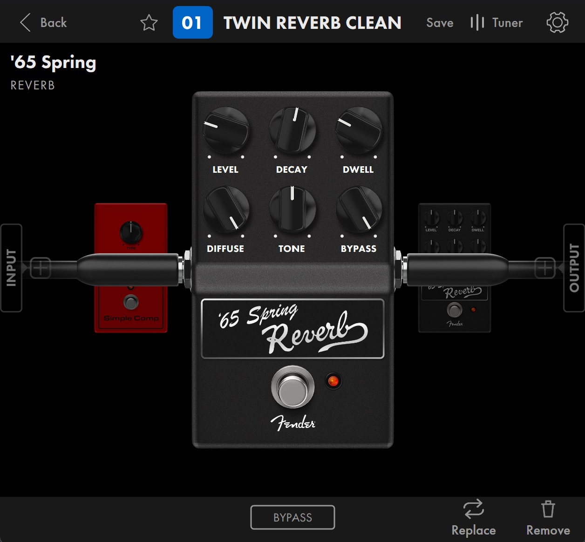Turn the BYPASS knob on the pedal
The width and height of the screenshot is (585, 542).
pos(359,210)
